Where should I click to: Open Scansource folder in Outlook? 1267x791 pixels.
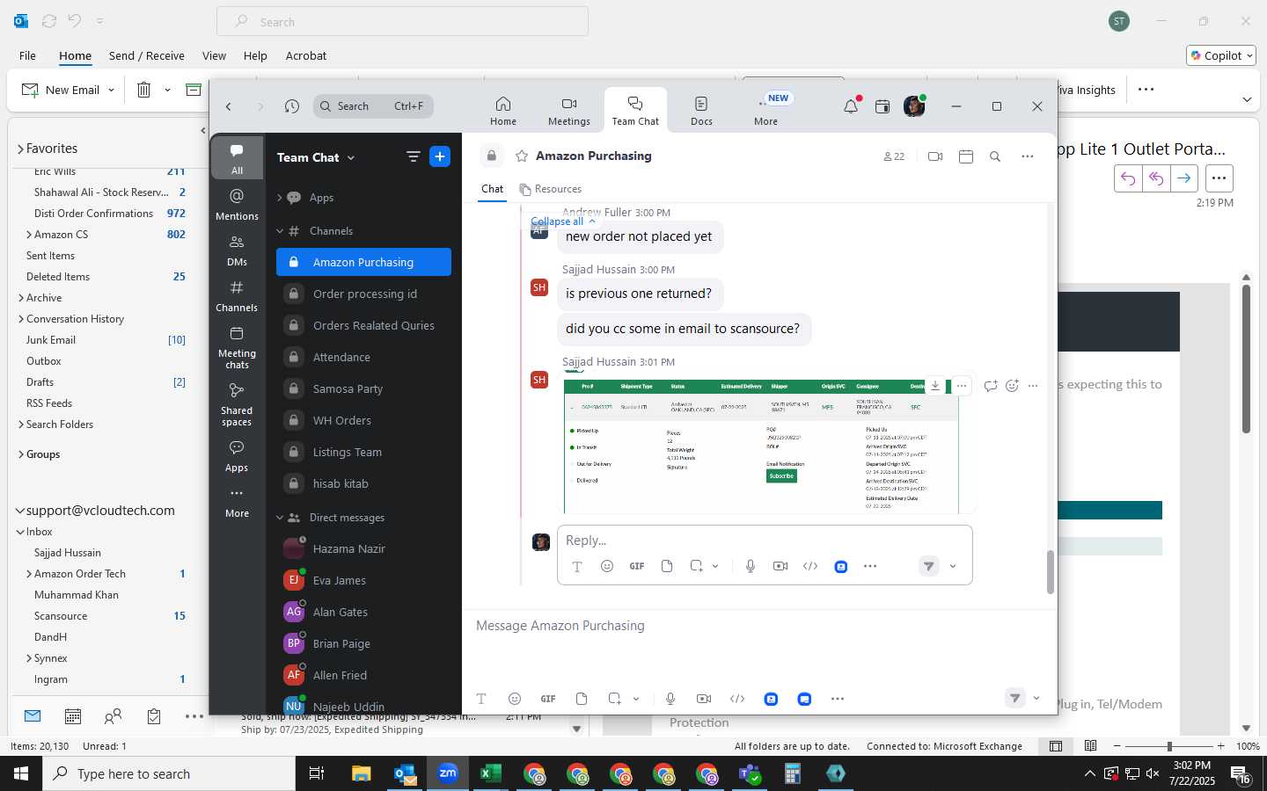[x=61, y=616]
